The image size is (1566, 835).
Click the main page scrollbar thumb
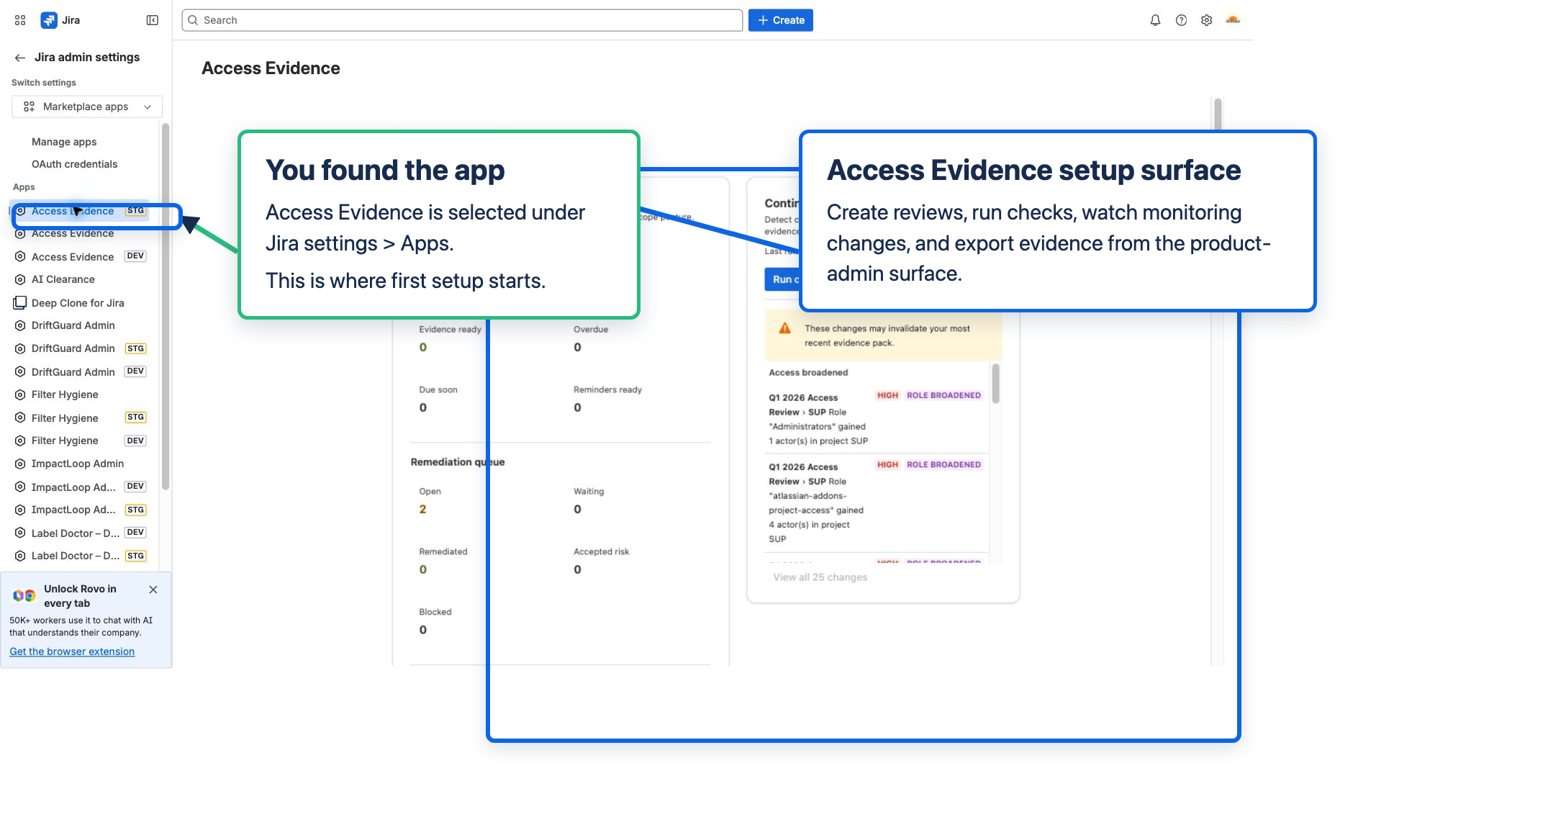coord(1218,114)
